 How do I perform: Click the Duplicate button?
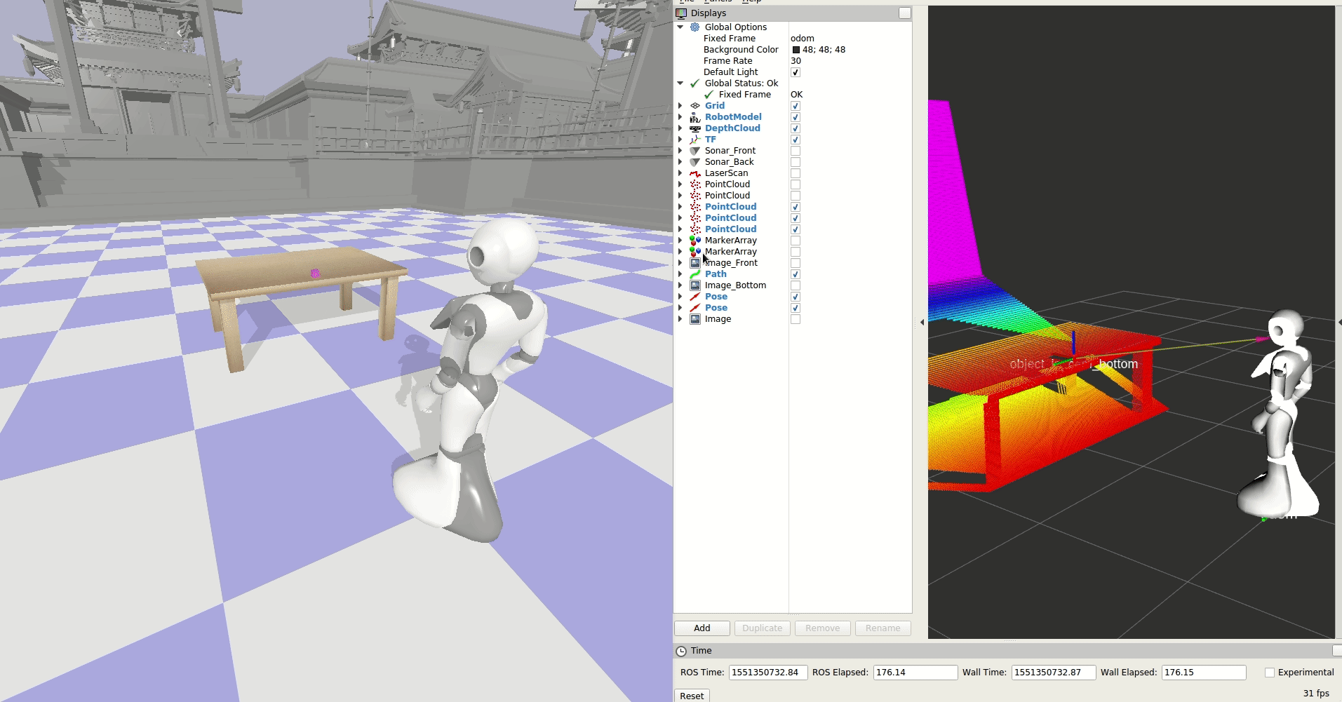763,628
